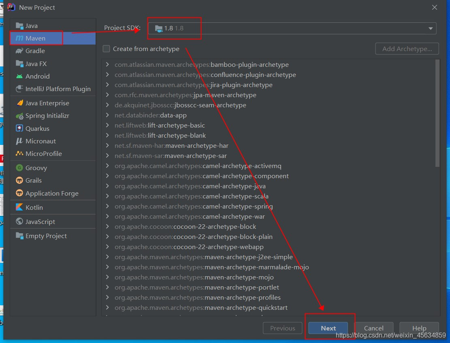This screenshot has height=343, width=450.
Task: Expand confluence-plugin-archetype entry
Action: tap(107, 75)
